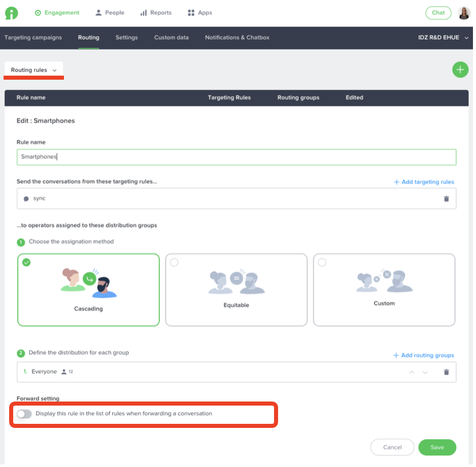This screenshot has width=476, height=467.
Task: Open the Apps menu
Action: [200, 13]
